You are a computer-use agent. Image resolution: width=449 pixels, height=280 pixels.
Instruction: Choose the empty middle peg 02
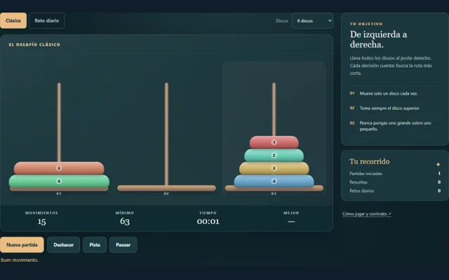pos(166,137)
